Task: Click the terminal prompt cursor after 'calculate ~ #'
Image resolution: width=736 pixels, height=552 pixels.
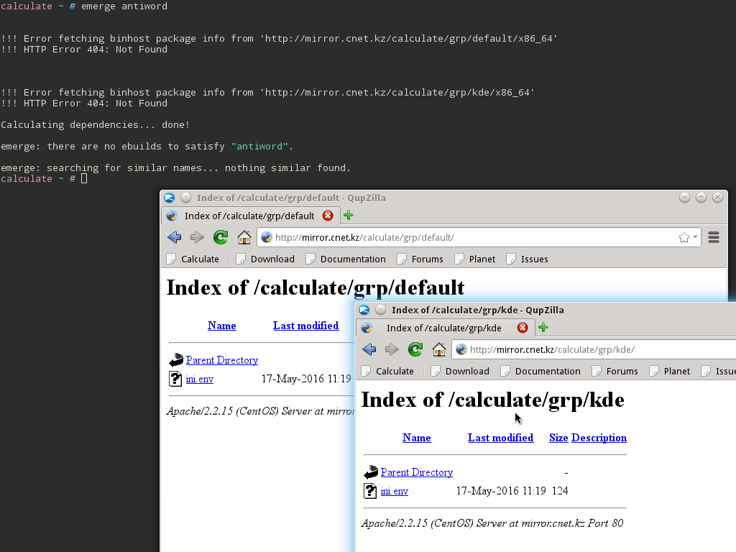Action: (x=84, y=178)
